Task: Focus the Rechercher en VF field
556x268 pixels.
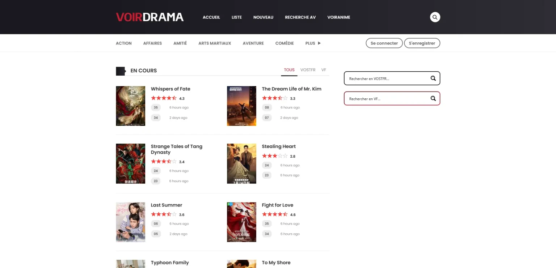Action: click(x=392, y=98)
